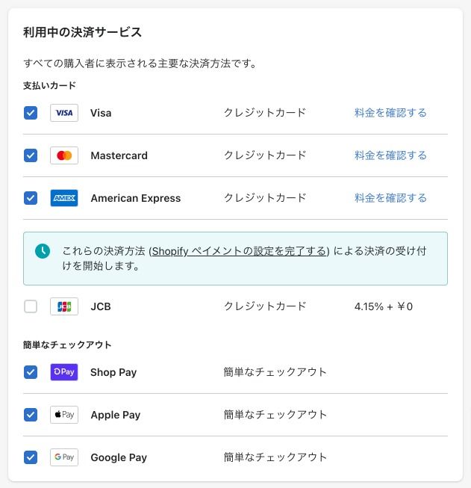Toggle the Apple Pay checkbox
The height and width of the screenshot is (488, 471).
tap(31, 415)
